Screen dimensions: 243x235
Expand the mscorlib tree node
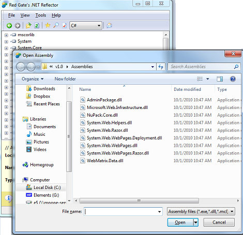(6, 35)
